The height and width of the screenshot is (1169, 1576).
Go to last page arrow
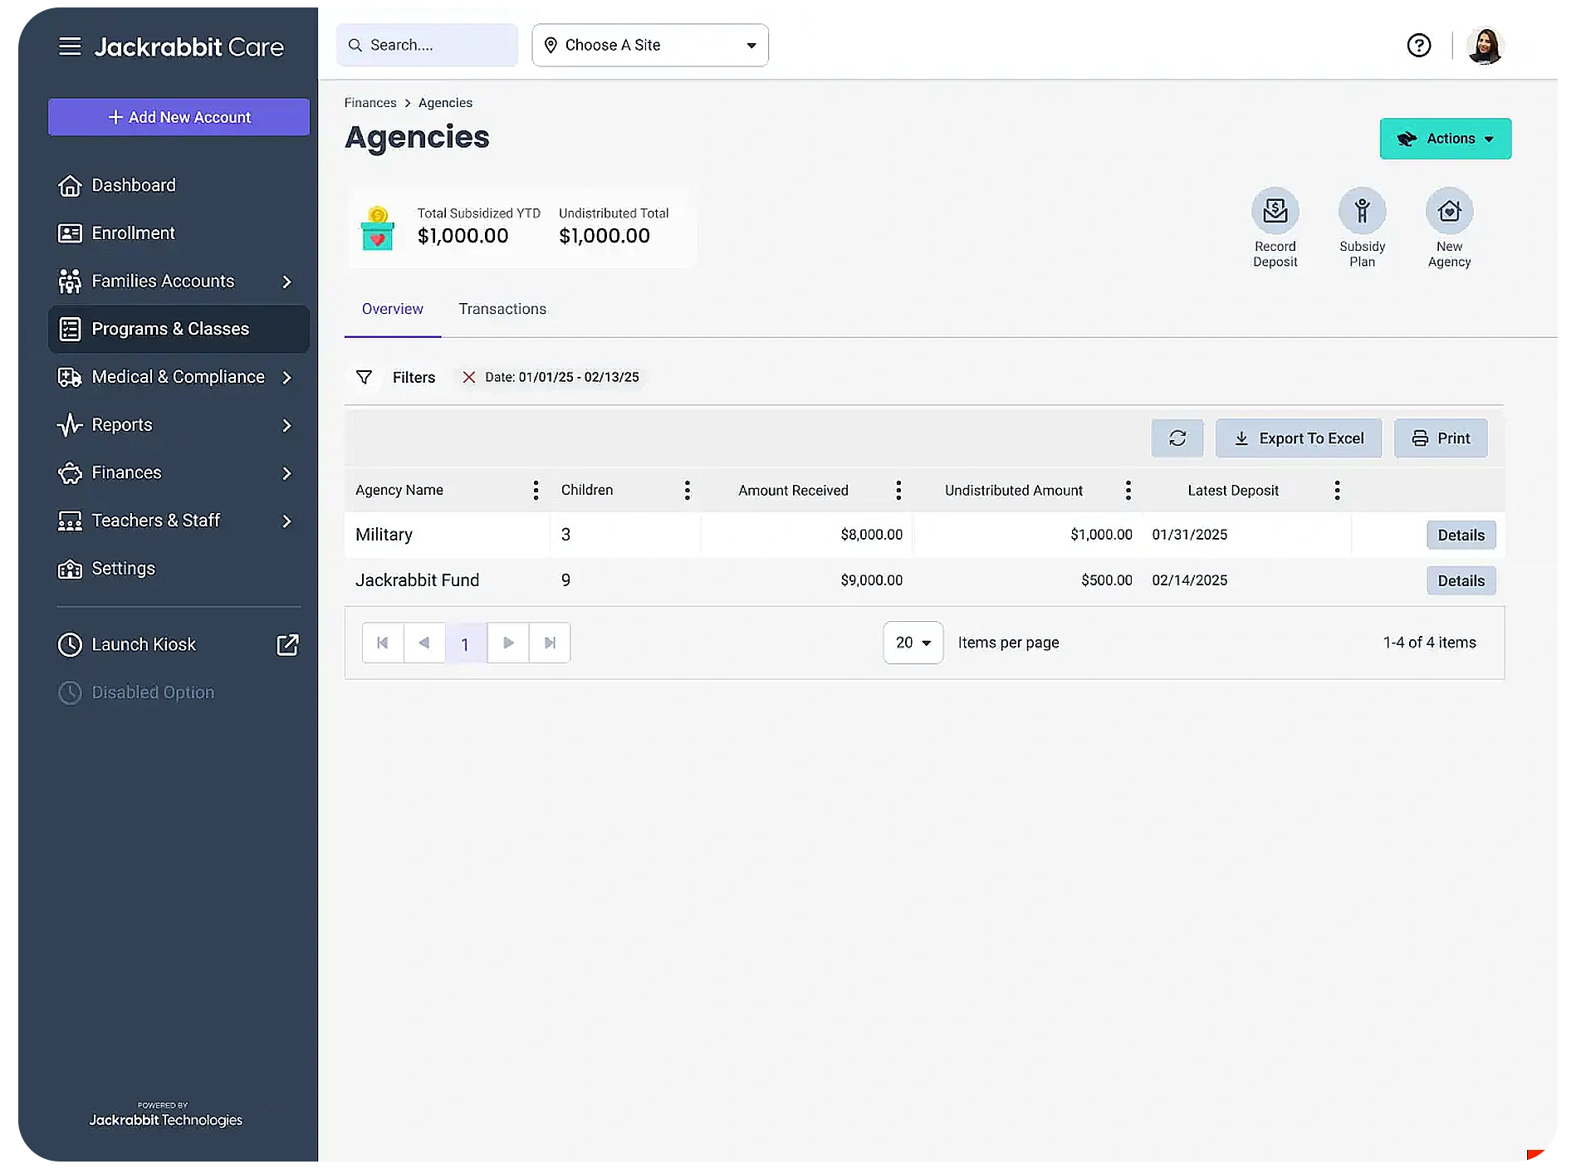pos(550,643)
